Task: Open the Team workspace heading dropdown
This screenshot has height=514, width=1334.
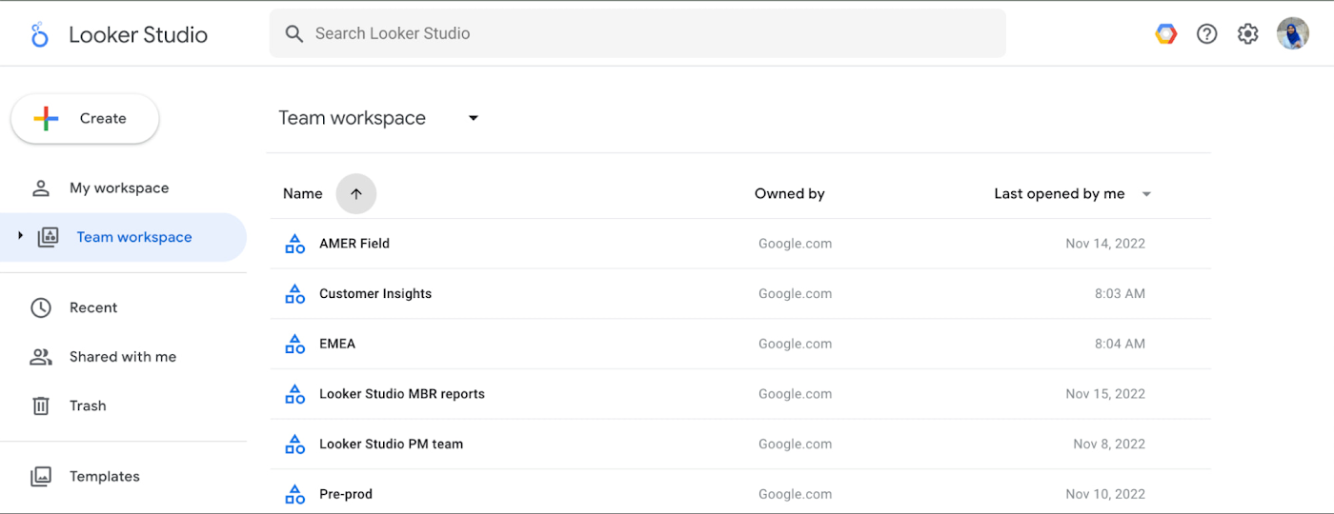Action: pos(474,119)
